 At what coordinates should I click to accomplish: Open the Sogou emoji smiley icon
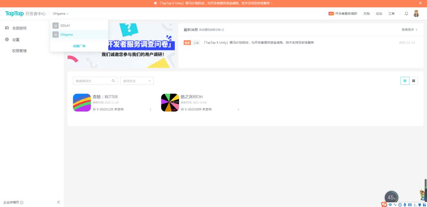(x=400, y=205)
